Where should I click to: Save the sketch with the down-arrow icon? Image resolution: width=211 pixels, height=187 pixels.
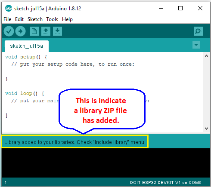pos(57,31)
